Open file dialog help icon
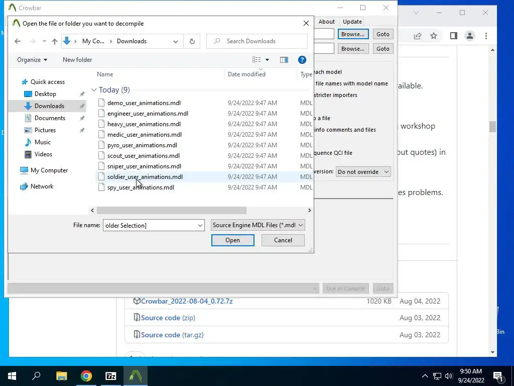514x386 pixels. pyautogui.click(x=302, y=60)
